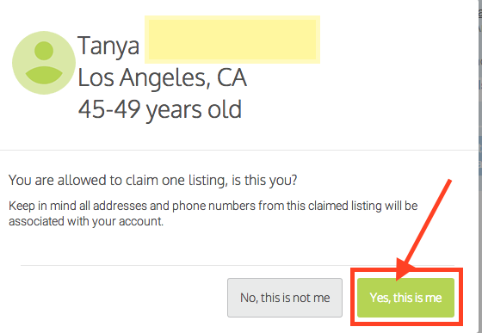Click the page strip right of the dialog
The image size is (482, 333).
480,167
